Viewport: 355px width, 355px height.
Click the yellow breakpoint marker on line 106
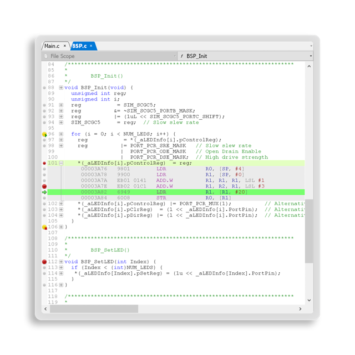point(44,227)
